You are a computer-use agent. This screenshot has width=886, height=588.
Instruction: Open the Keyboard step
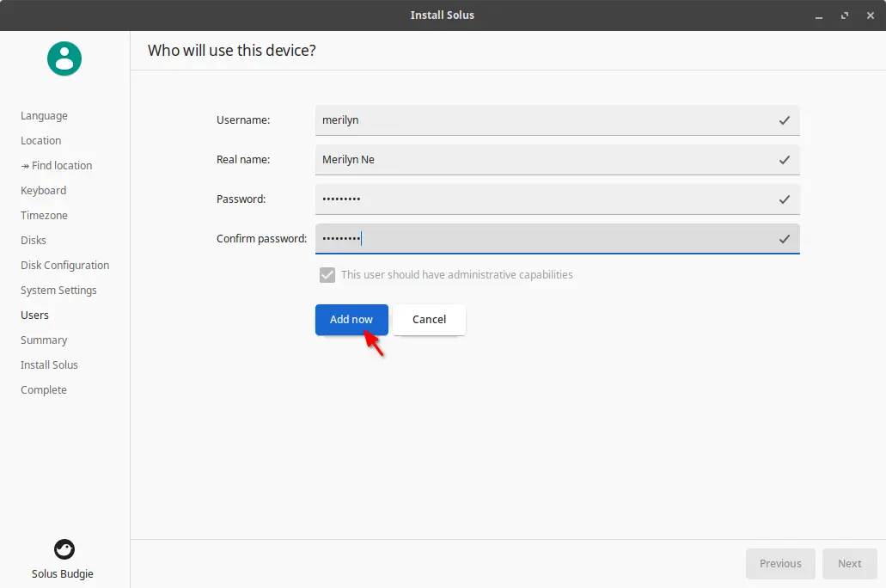(44, 191)
